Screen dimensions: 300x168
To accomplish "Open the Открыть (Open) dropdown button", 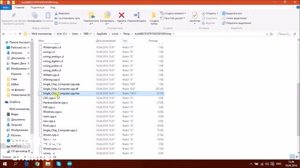I will pos(210,14).
